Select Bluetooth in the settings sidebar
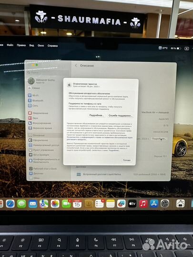The height and width of the screenshot is (257, 193). pyautogui.click(x=36, y=100)
